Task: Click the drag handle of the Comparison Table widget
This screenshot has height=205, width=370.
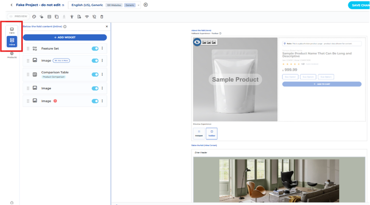Action: [28, 74]
